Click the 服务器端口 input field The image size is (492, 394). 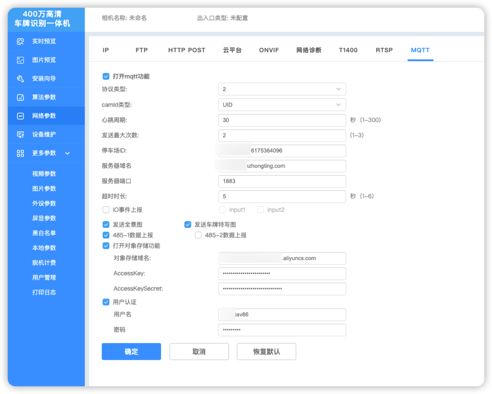(282, 181)
